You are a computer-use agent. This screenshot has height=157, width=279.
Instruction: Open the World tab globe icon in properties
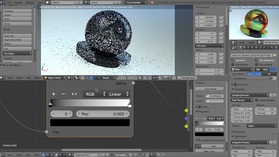[x=252, y=48]
